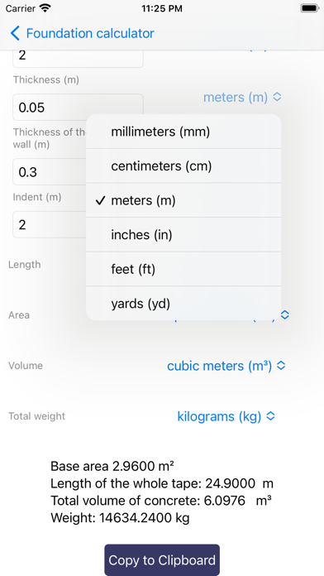This screenshot has height=576, width=324.
Task: Click up-down chevron beside Area unit
Action: pyautogui.click(x=285, y=314)
